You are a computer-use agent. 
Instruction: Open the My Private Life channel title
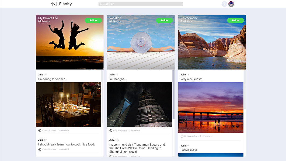pyautogui.click(x=48, y=18)
